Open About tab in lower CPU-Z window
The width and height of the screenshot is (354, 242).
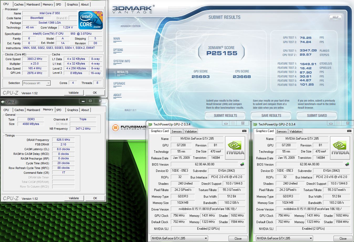coord(85,110)
